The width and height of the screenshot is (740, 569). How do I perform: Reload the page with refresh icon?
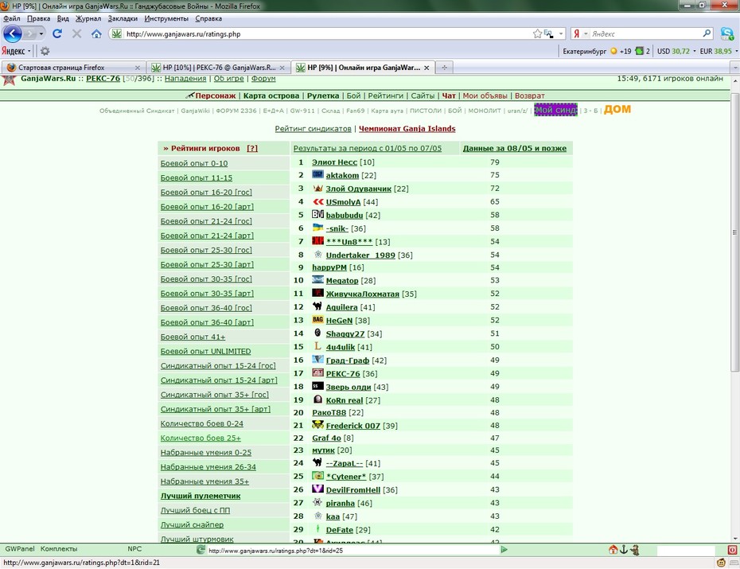pyautogui.click(x=57, y=33)
